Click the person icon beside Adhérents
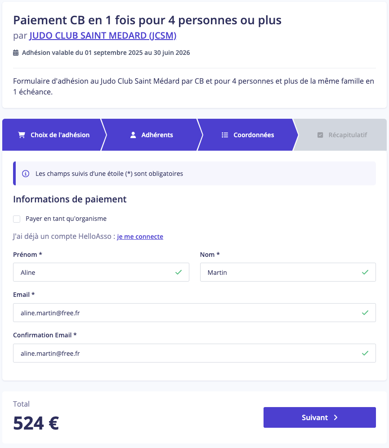This screenshot has width=389, height=448. pyautogui.click(x=133, y=135)
